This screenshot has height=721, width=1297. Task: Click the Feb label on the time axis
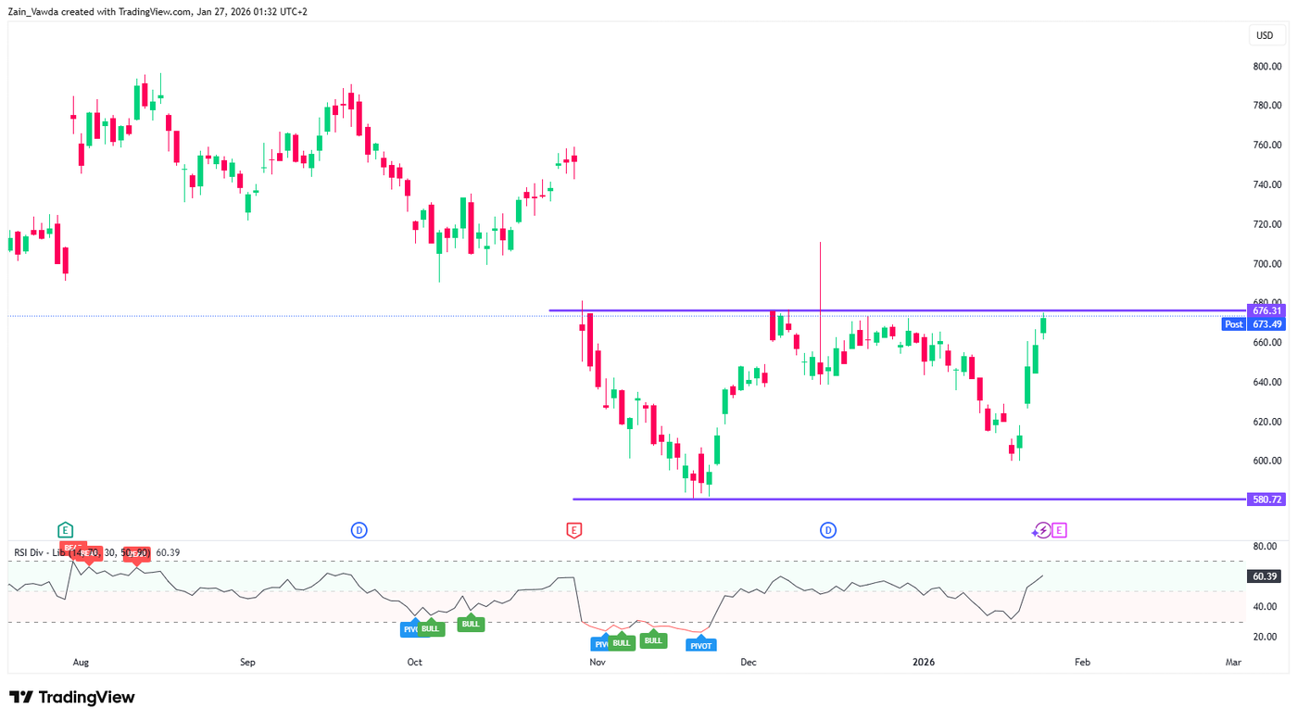tap(1081, 663)
